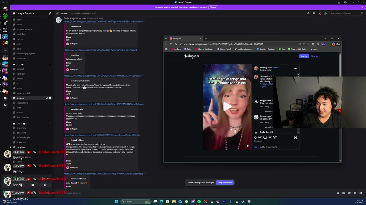366x205 pixels.
Task: Disable Streamer Mode in Discord banner
Action: [213, 7]
